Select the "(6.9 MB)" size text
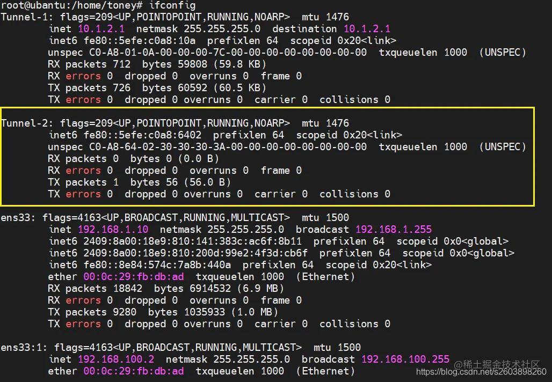 (260, 289)
